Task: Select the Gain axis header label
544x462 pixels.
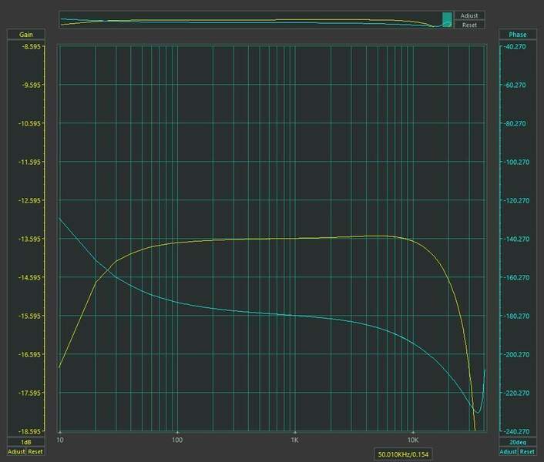Action: tap(26, 35)
